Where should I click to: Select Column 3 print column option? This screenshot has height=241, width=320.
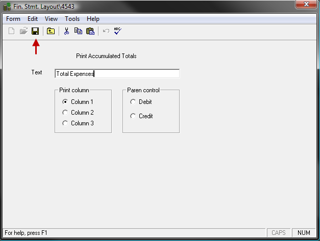click(65, 123)
